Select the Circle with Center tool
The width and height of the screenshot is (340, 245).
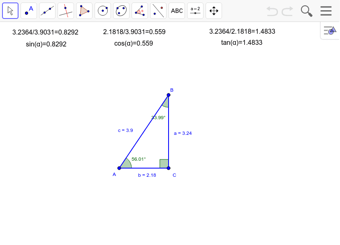click(102, 11)
